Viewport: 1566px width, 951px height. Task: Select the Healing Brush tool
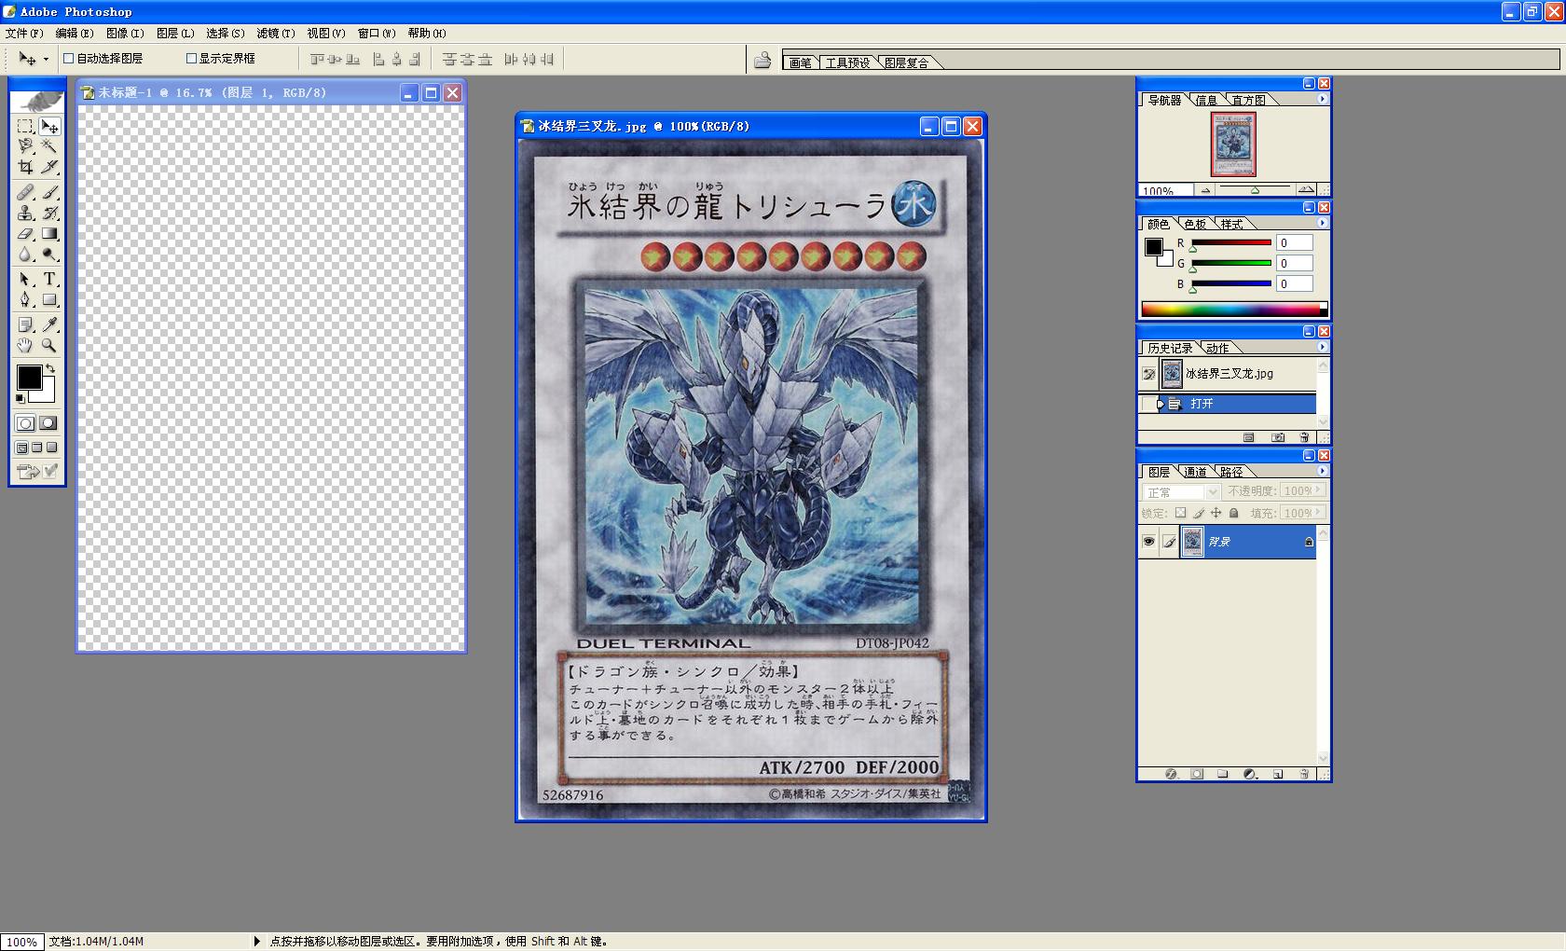[x=25, y=192]
